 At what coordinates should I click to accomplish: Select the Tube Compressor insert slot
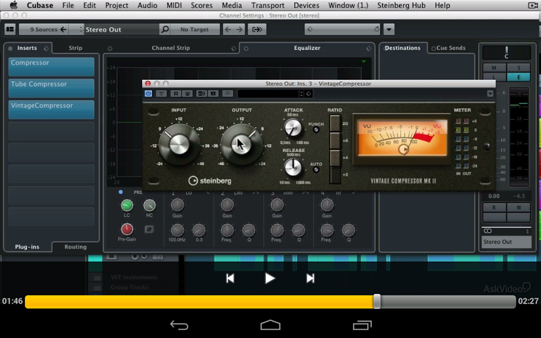[x=51, y=88]
